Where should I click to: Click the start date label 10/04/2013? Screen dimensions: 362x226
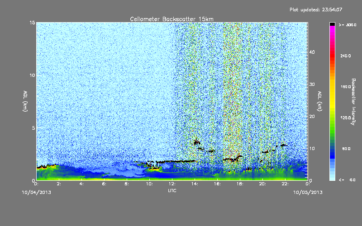pyautogui.click(x=37, y=193)
